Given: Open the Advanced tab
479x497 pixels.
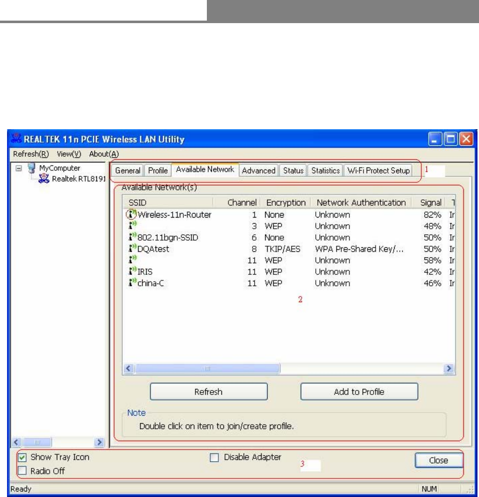Looking at the screenshot, I should [x=259, y=170].
